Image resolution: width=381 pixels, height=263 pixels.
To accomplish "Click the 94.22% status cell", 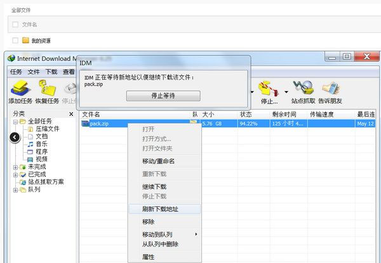I will pyautogui.click(x=253, y=124).
